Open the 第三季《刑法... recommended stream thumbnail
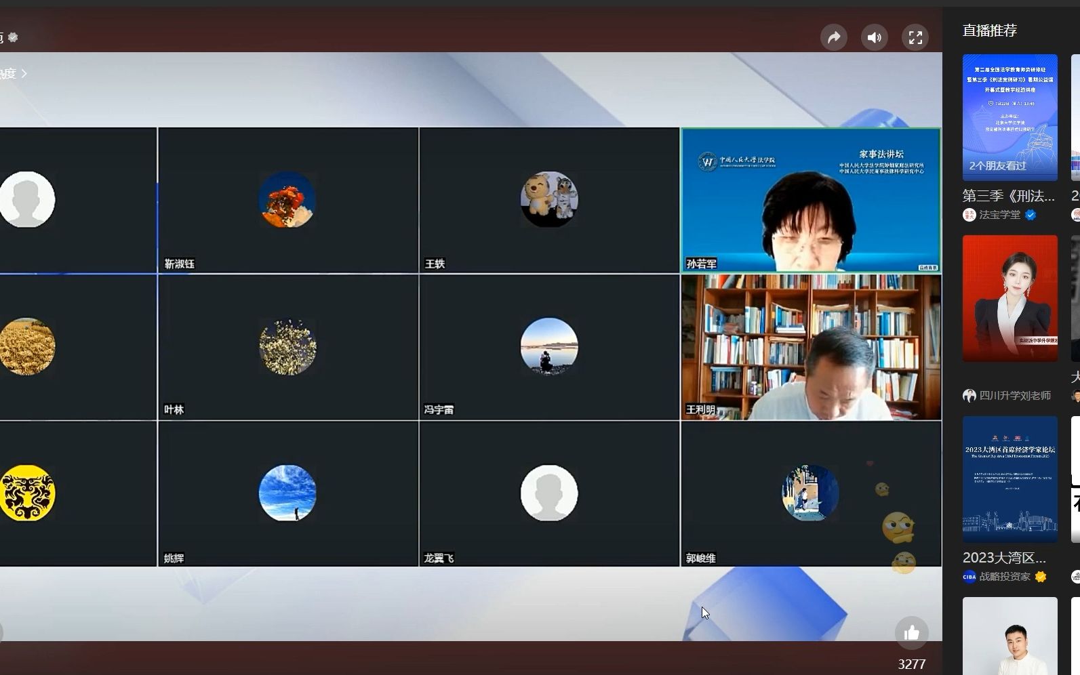Viewport: 1080px width, 675px height. click(x=1009, y=117)
